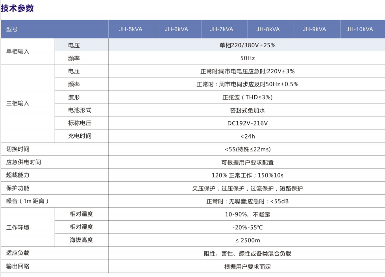This screenshot has height=277, width=385.
Task: Click the 'DC192V-216V' value
Action: tap(248, 123)
